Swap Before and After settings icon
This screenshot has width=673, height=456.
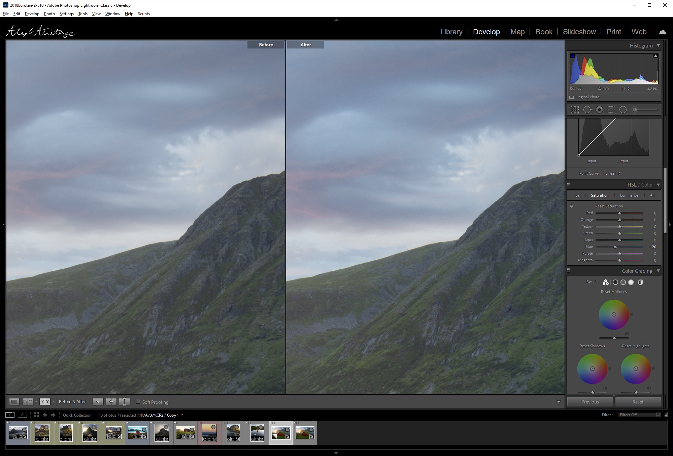point(124,401)
